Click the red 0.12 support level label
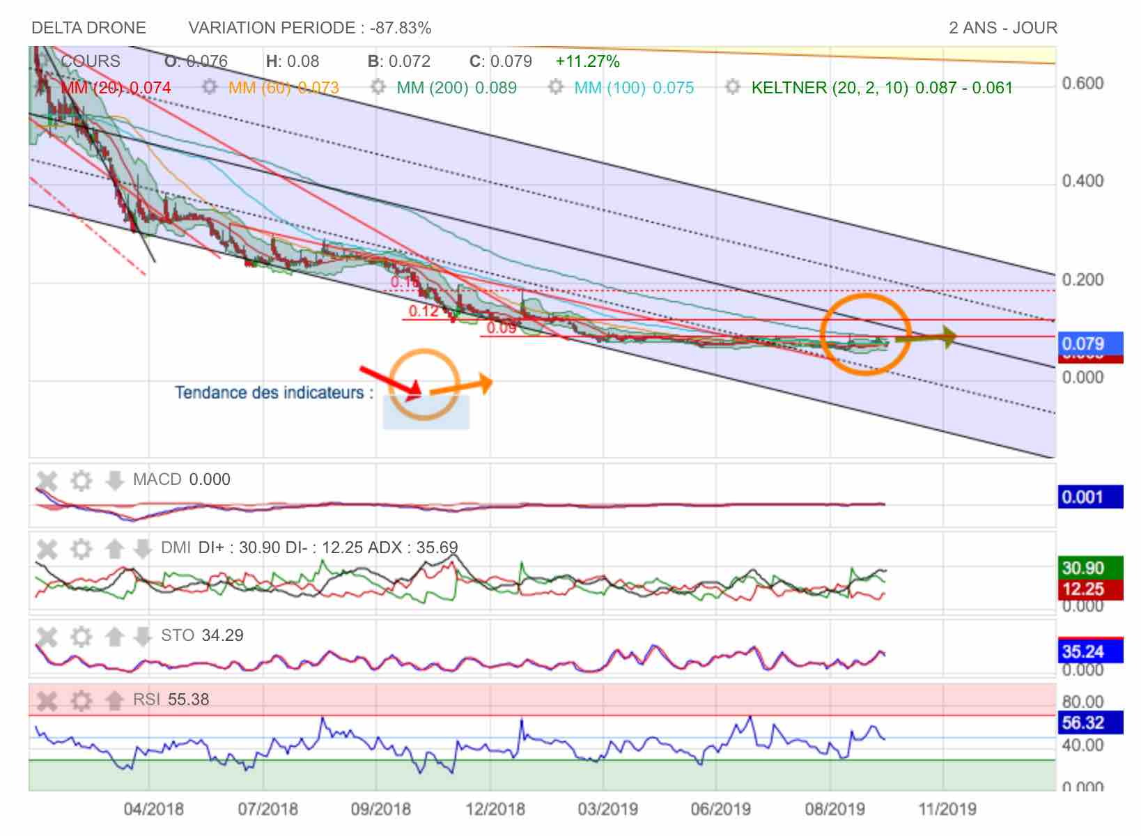 [424, 311]
